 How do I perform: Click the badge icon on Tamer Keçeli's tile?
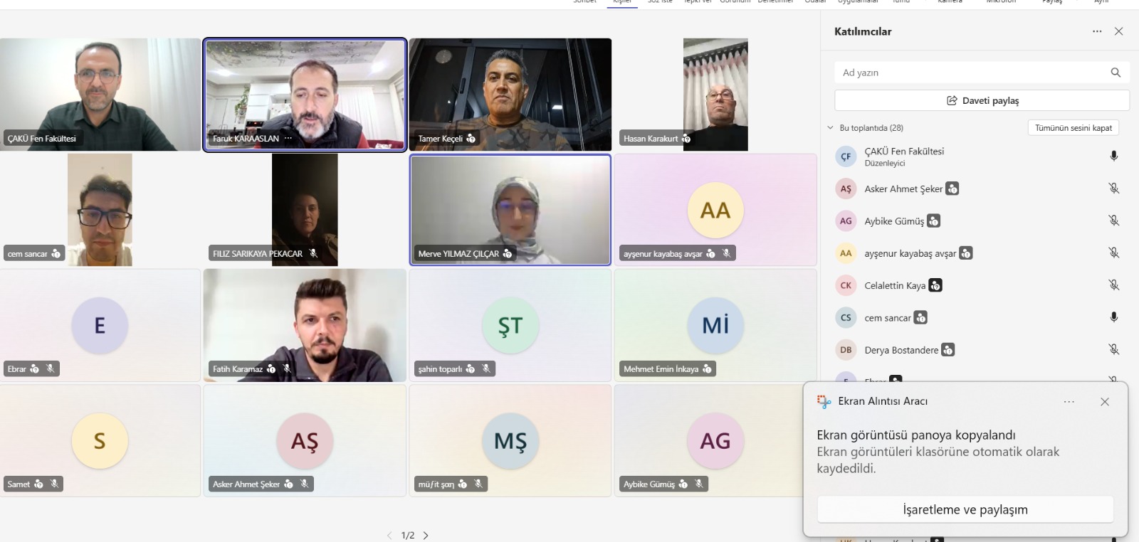pos(471,139)
